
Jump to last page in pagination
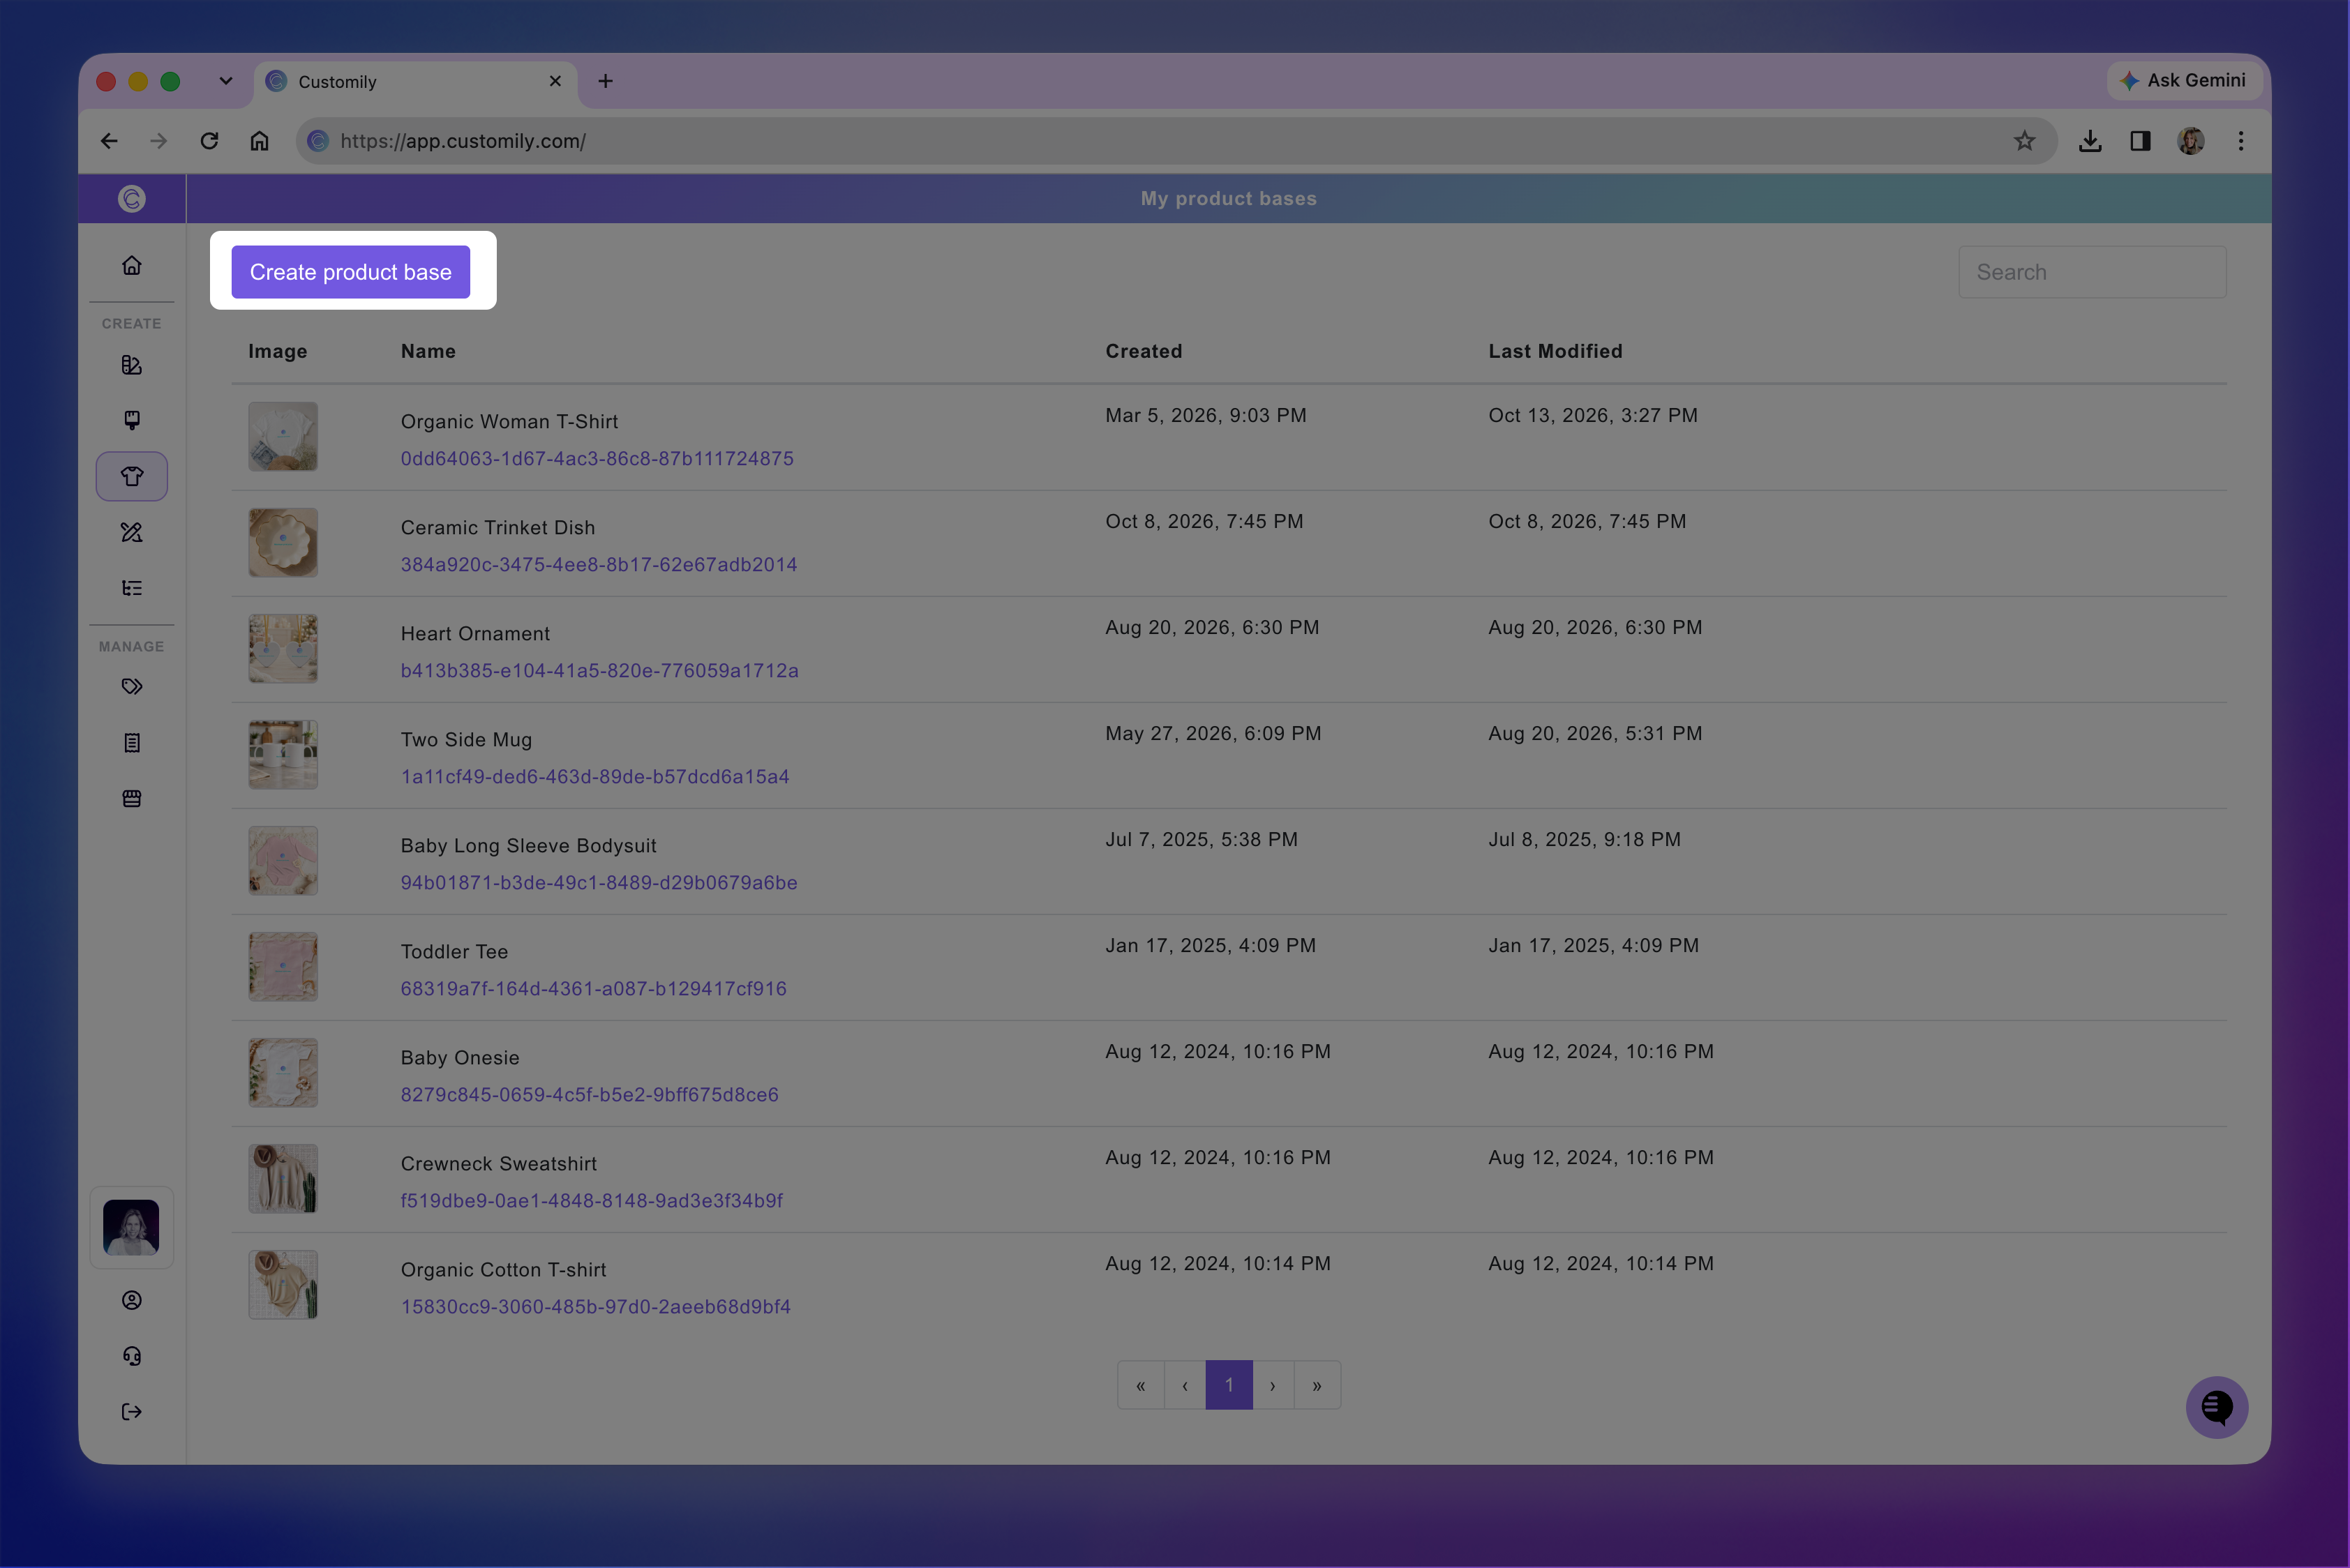pyautogui.click(x=1317, y=1385)
